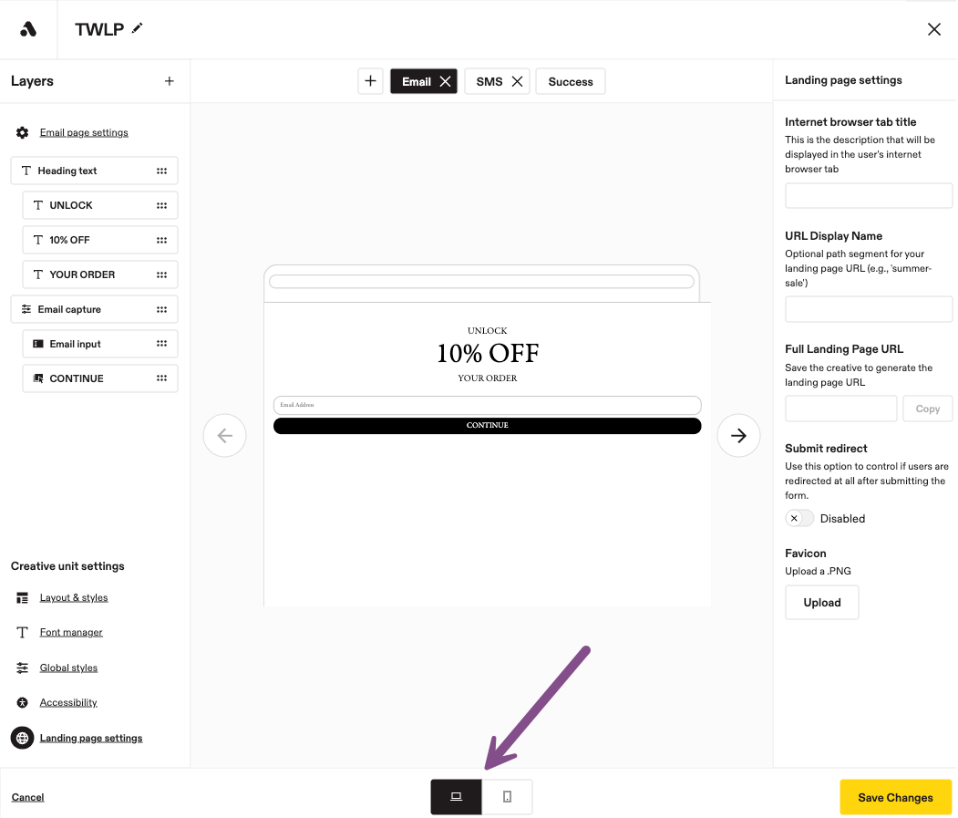Add a new page step with plus button
958x818 pixels.
coord(370,81)
